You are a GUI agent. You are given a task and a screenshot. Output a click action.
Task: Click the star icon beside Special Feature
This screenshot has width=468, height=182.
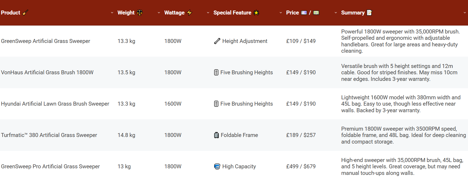[x=256, y=13]
